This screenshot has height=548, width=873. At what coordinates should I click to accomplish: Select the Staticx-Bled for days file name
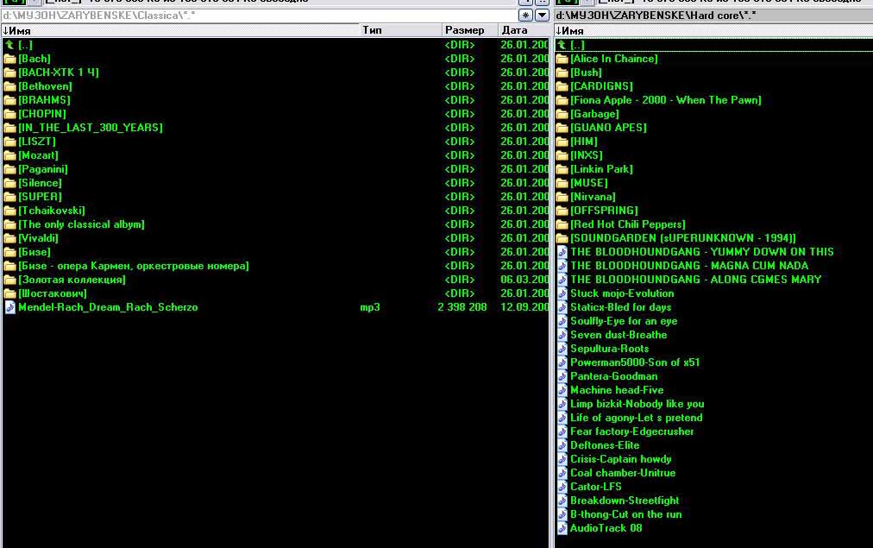coord(621,307)
